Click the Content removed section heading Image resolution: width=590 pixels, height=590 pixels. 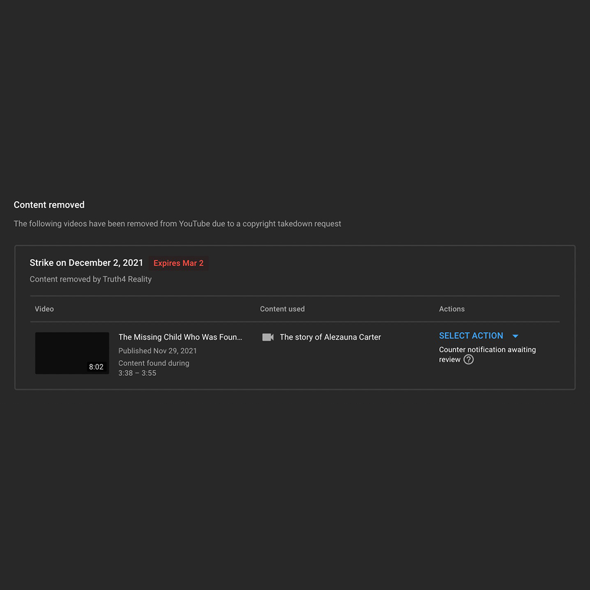[x=49, y=205]
